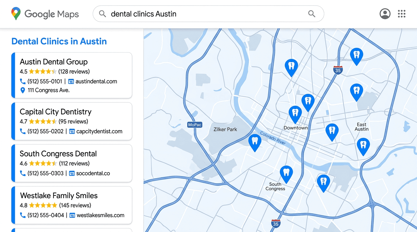Image resolution: width=417 pixels, height=232 pixels.
Task: Click website icon next to westlakesmiles.com
Action: pyautogui.click(x=72, y=216)
